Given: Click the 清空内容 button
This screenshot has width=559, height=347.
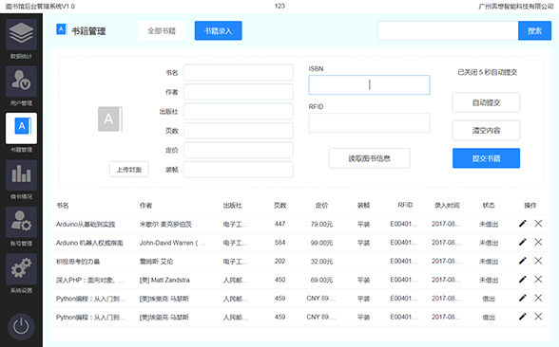Looking at the screenshot, I should 487,131.
